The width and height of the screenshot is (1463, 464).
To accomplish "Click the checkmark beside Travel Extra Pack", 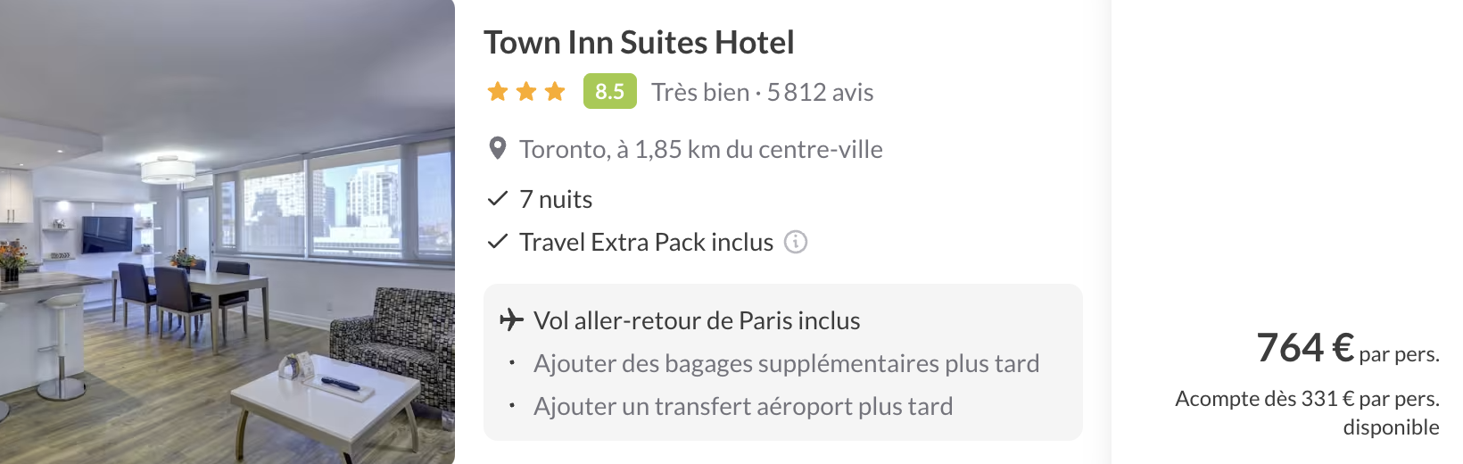I will (497, 242).
